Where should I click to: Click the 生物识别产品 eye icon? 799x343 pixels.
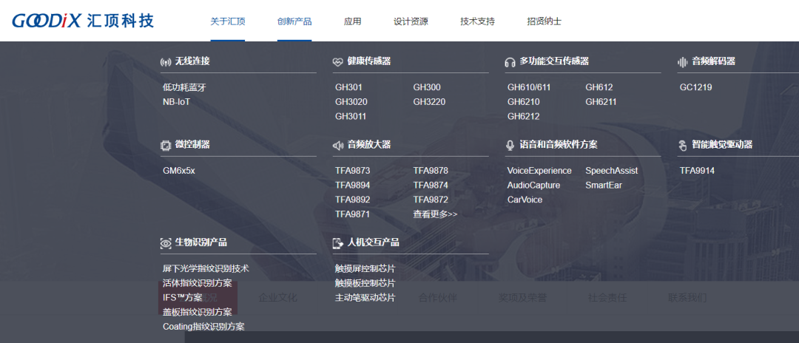pyautogui.click(x=166, y=243)
